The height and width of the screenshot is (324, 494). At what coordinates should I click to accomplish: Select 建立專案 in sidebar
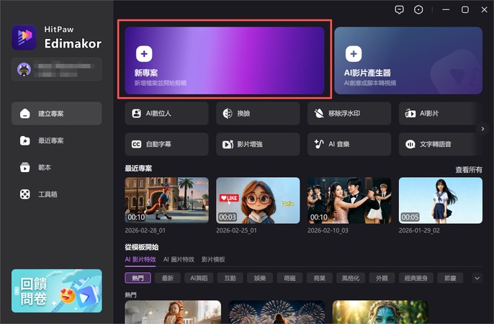tap(57, 114)
